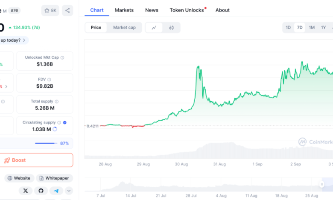Viewport: 333px width, 200px height.
Task: Click the circulating supply 87% progress bar
Action: click(x=46, y=143)
